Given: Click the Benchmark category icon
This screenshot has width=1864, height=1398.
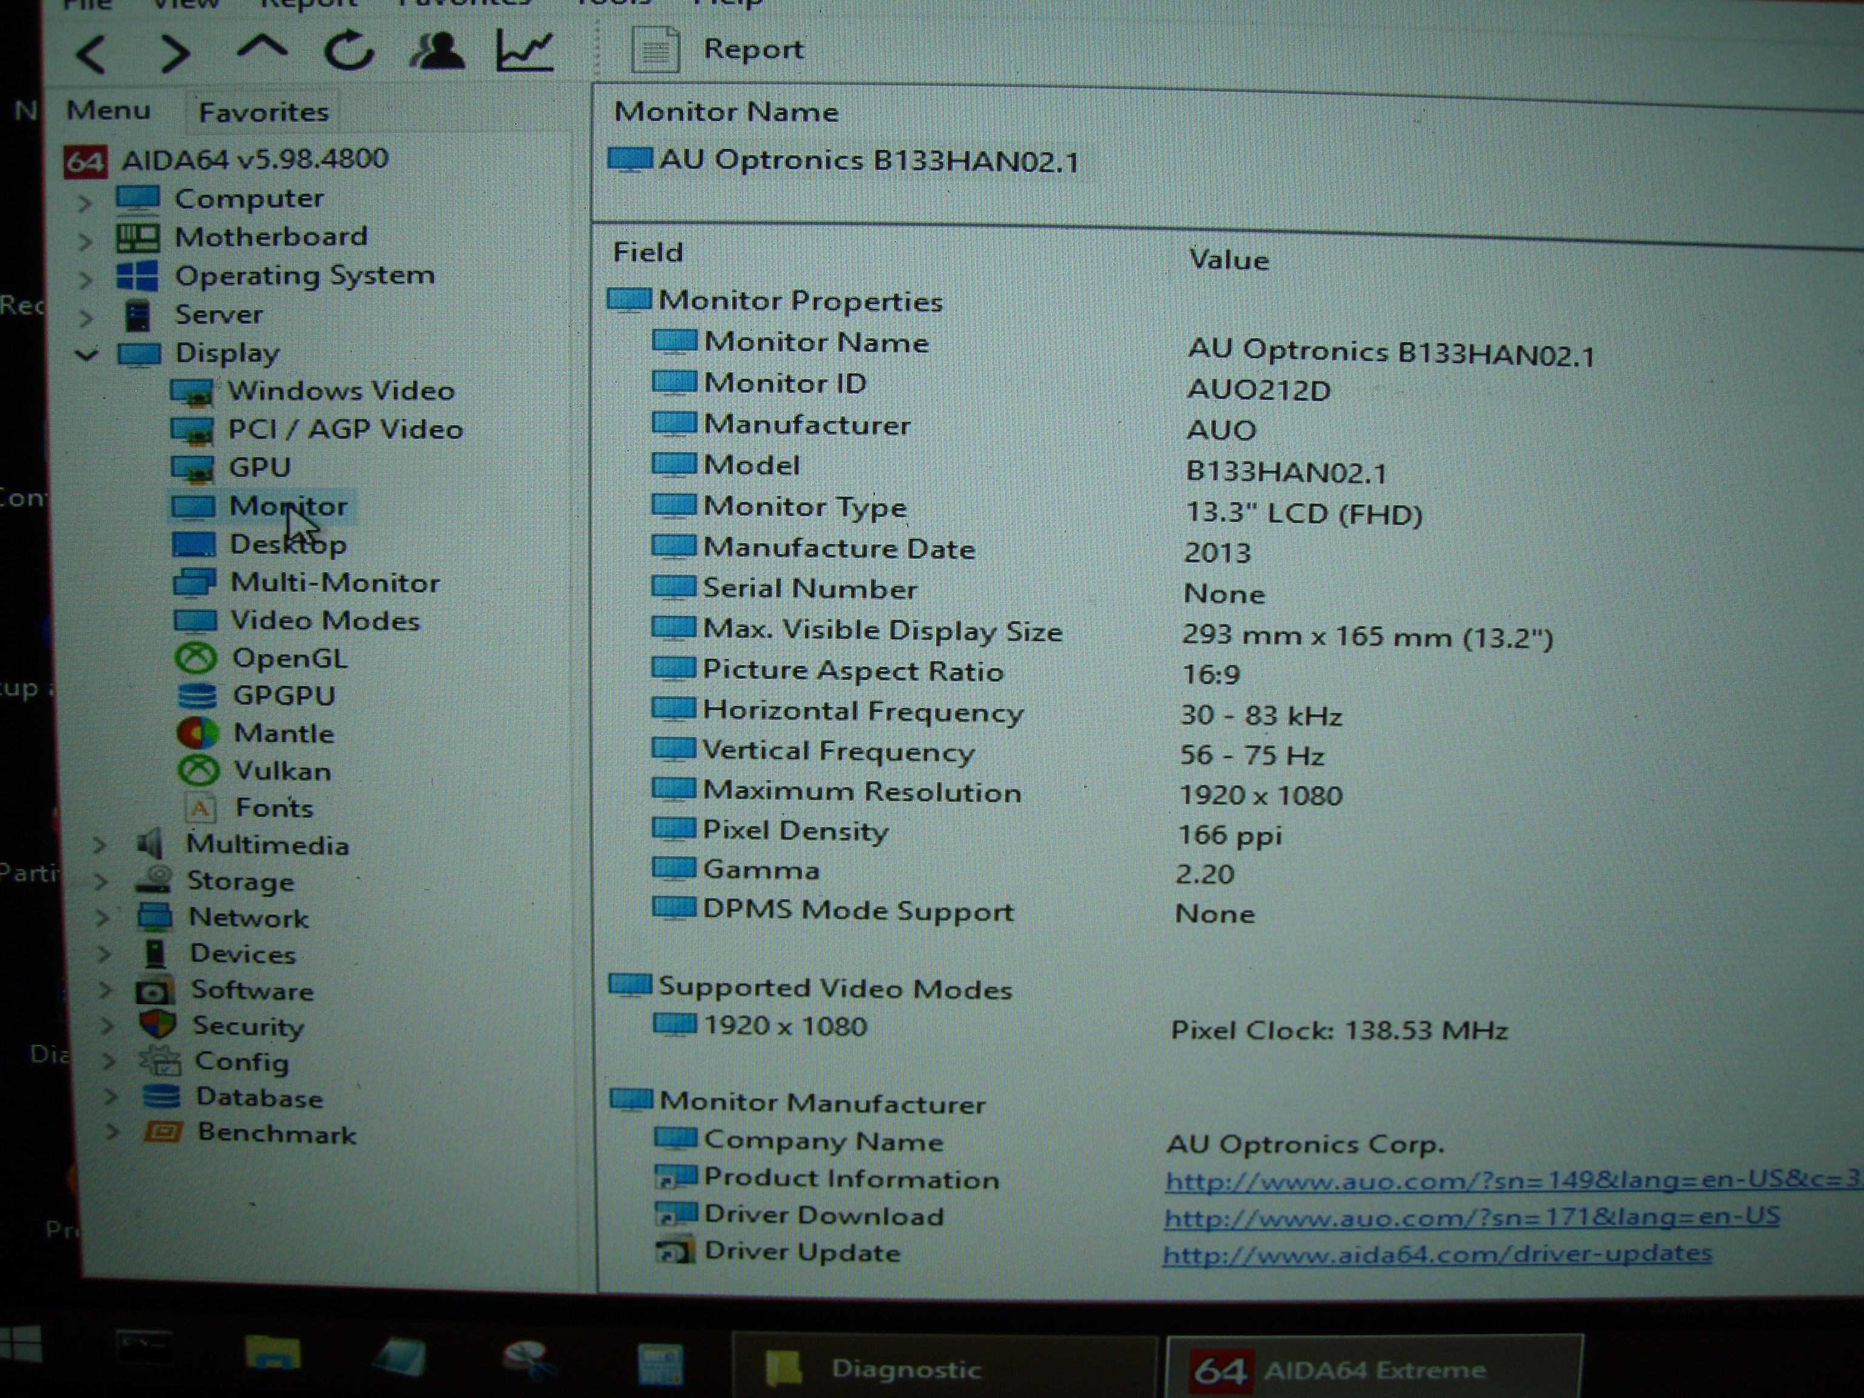Looking at the screenshot, I should [x=163, y=1132].
